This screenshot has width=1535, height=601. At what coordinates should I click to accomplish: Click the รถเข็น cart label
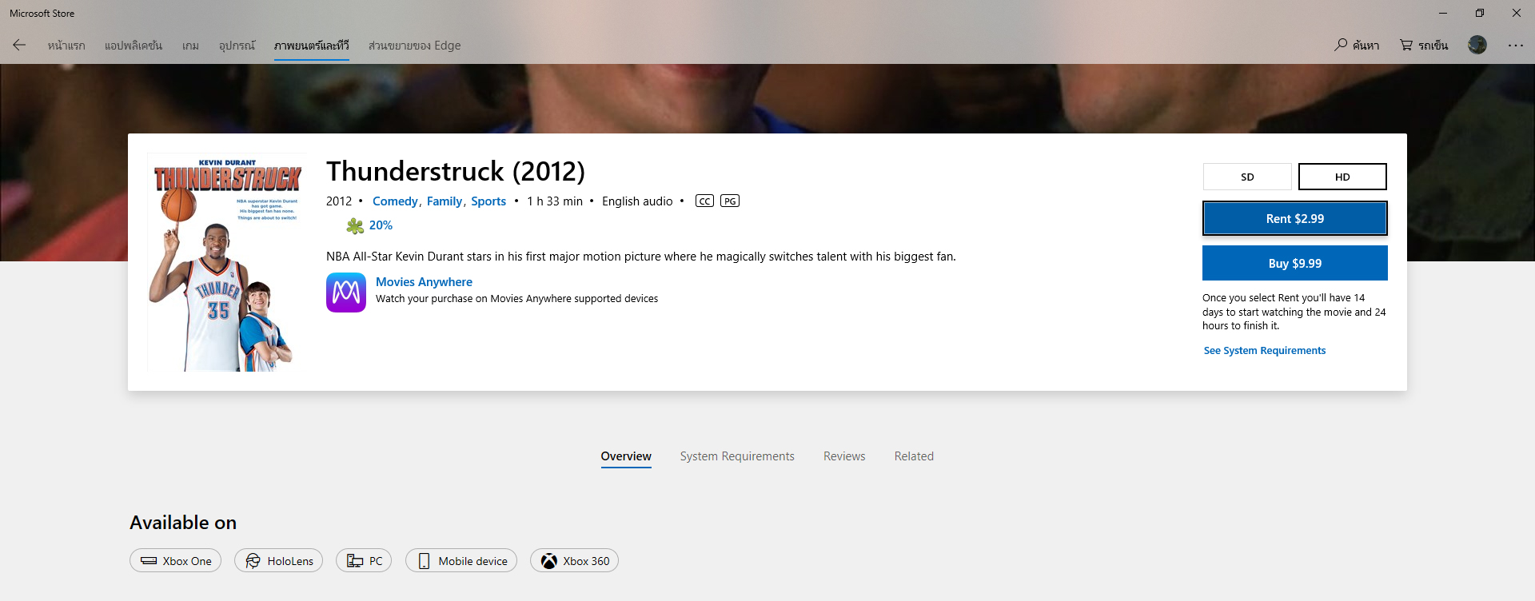click(x=1433, y=46)
